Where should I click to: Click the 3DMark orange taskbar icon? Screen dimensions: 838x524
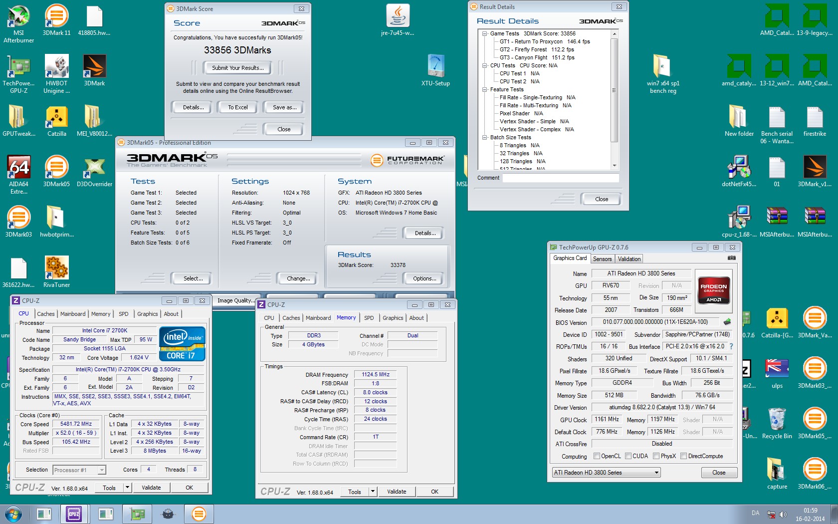tap(199, 514)
